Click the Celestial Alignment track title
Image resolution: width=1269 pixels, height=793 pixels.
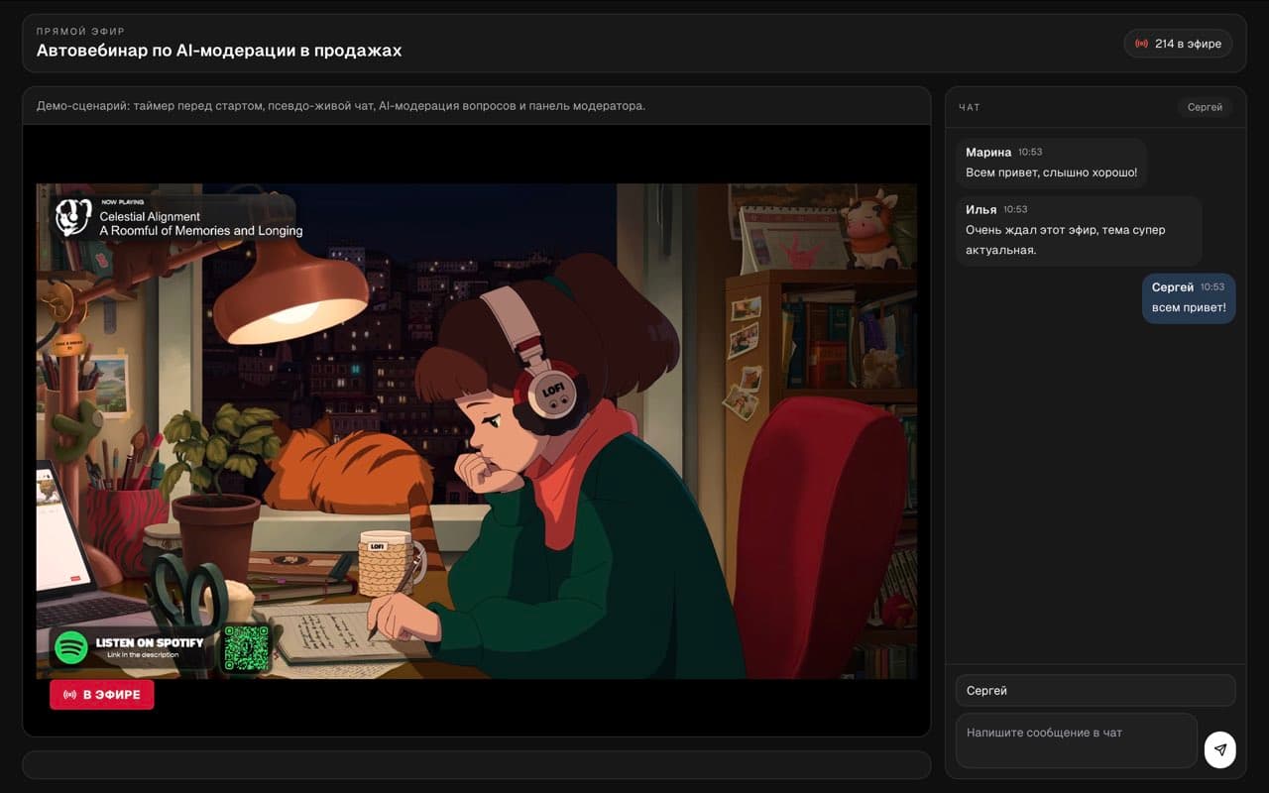pos(150,216)
